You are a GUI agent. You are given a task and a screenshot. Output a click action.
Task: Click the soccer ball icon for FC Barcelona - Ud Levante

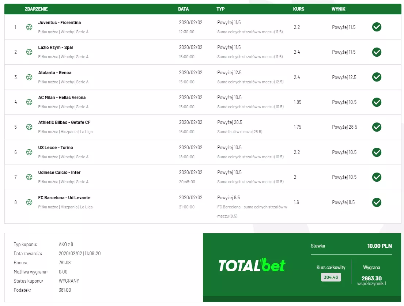coord(29,202)
